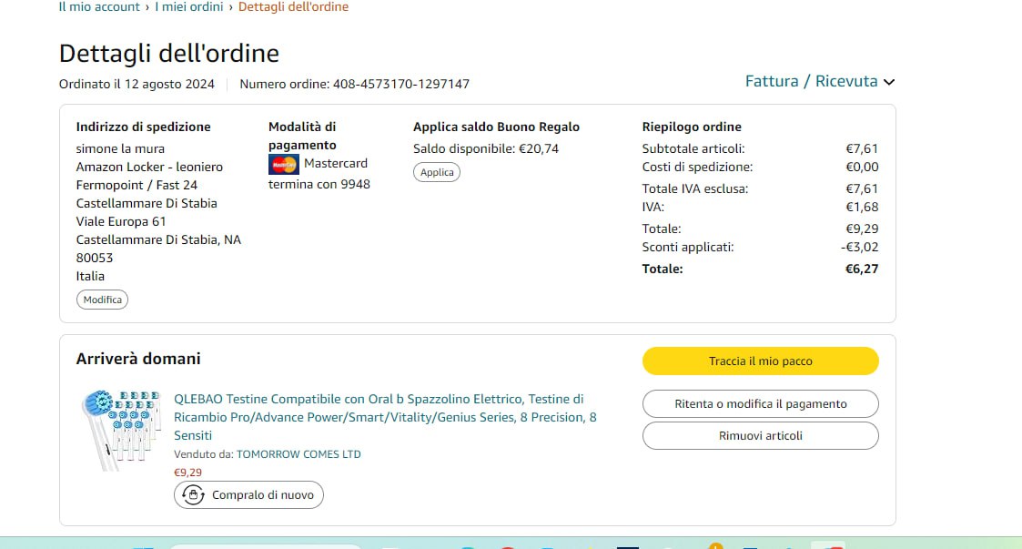Go to I miei ordini breadcrumb
Image resolution: width=1022 pixels, height=549 pixels.
pyautogui.click(x=189, y=7)
